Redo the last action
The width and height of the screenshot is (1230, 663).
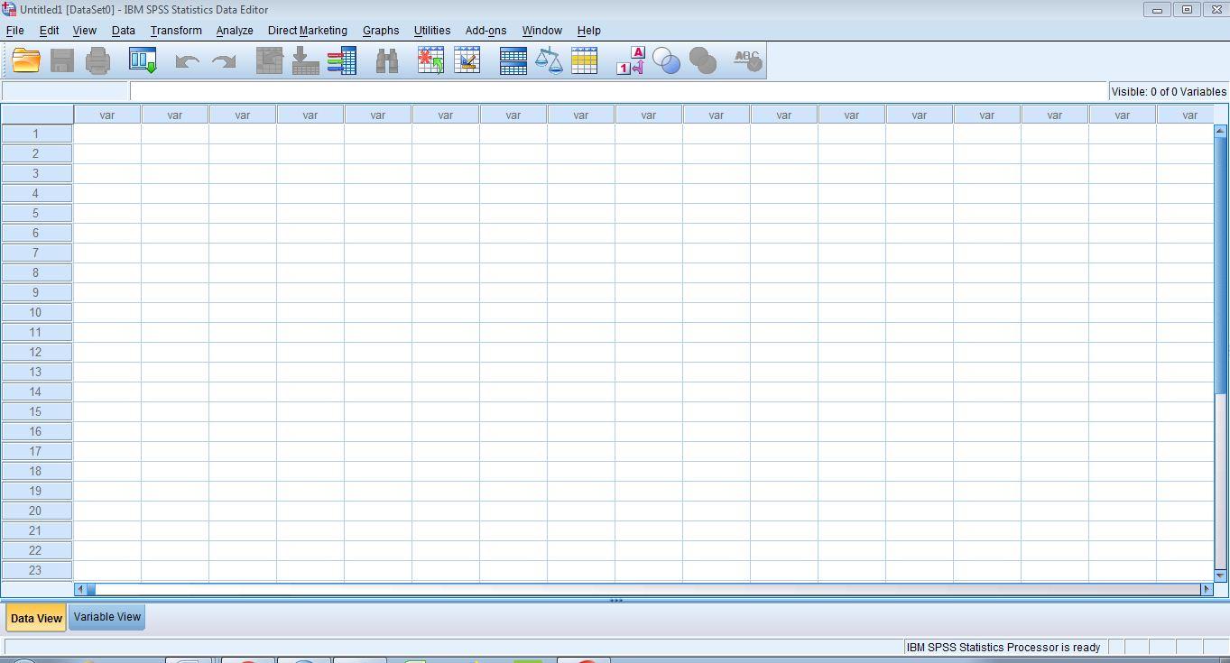[x=223, y=60]
